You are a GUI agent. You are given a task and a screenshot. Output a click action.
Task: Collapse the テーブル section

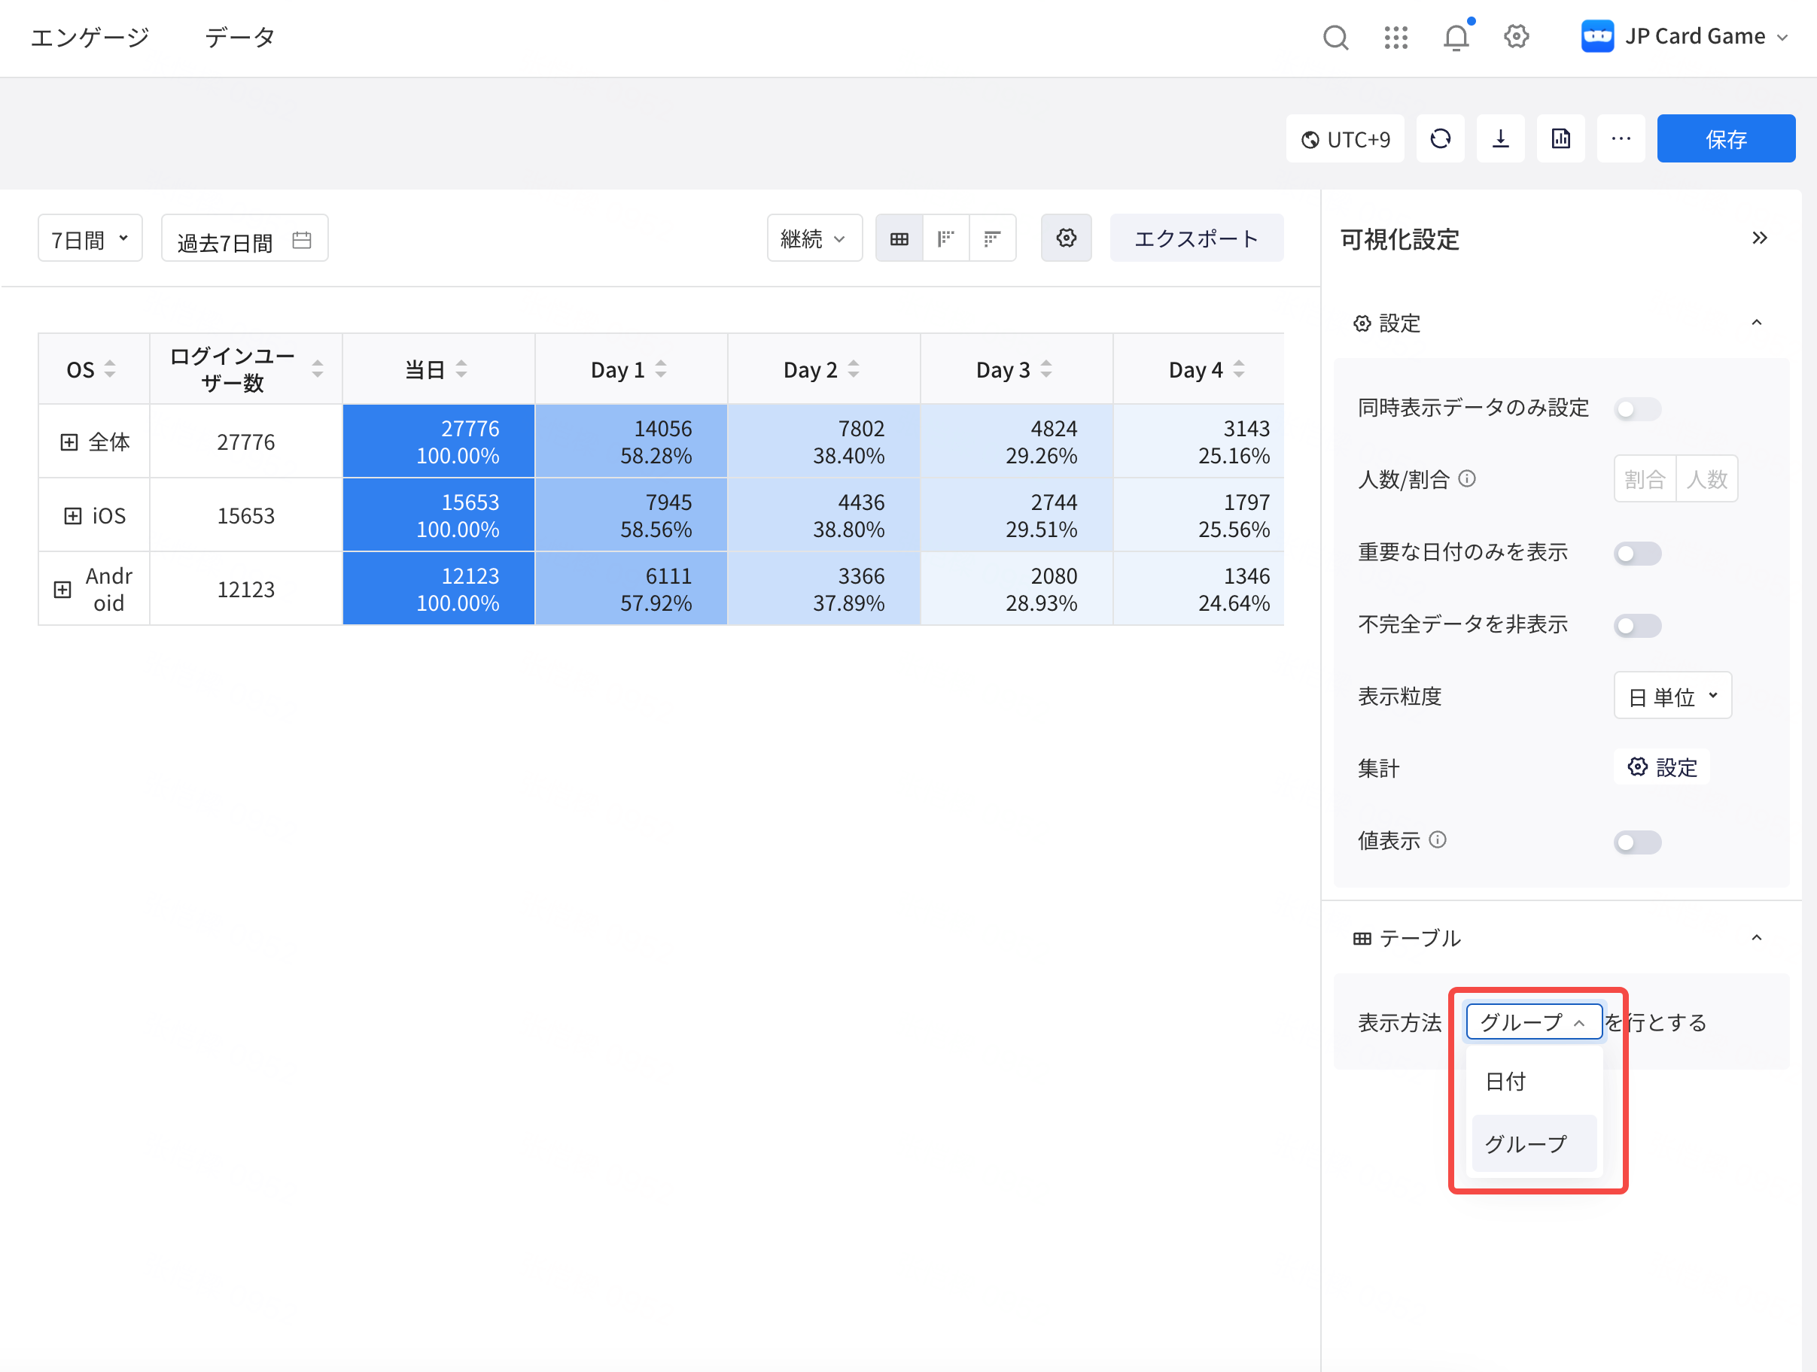coord(1756,938)
